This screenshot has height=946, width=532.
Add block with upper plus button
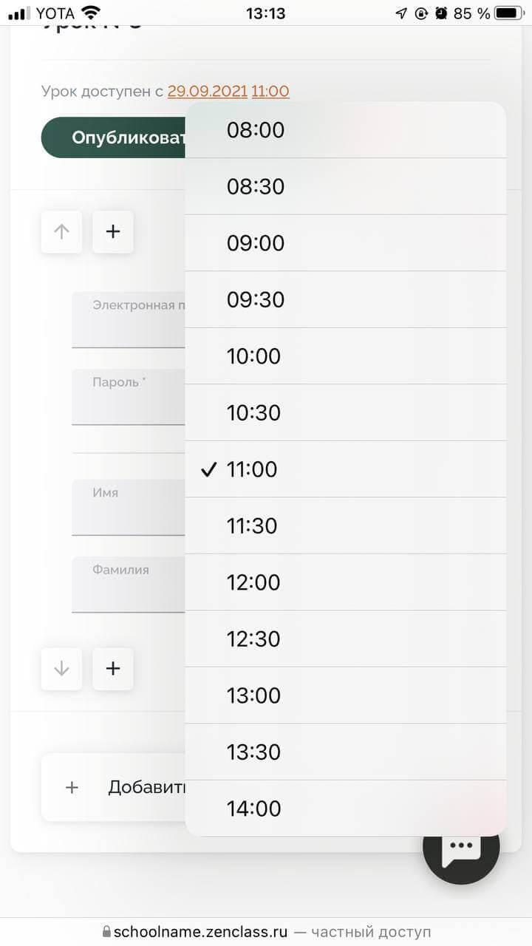point(113,232)
